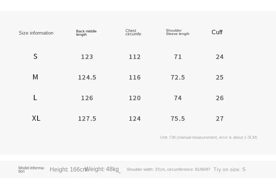Click the 127.5 back length value
The width and height of the screenshot is (276, 191).
click(87, 119)
